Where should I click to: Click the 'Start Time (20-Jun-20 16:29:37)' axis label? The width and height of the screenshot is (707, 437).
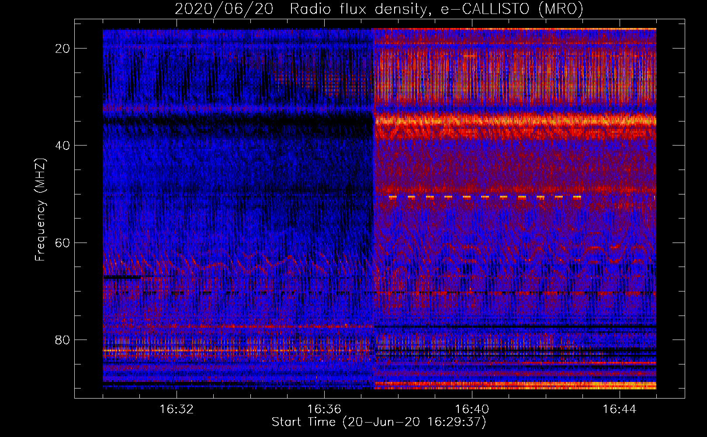click(x=379, y=422)
